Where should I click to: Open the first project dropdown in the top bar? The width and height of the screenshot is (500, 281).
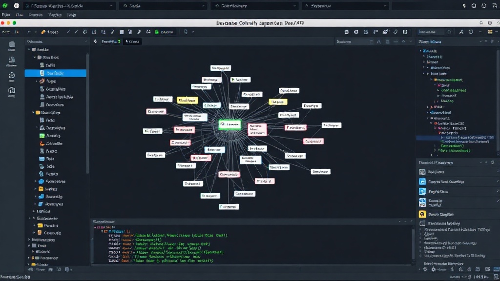pyautogui.click(x=69, y=6)
